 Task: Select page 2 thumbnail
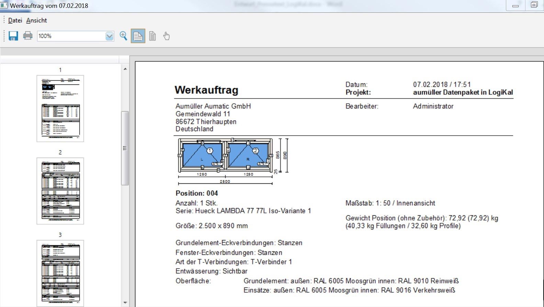(60, 191)
